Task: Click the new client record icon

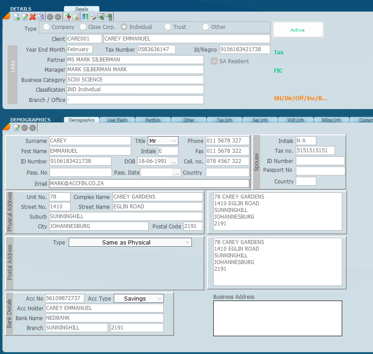Action: point(17,17)
